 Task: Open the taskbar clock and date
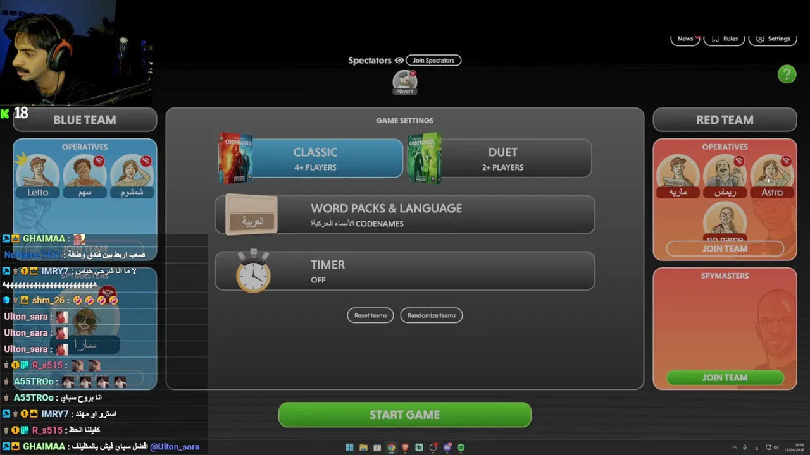click(x=795, y=447)
